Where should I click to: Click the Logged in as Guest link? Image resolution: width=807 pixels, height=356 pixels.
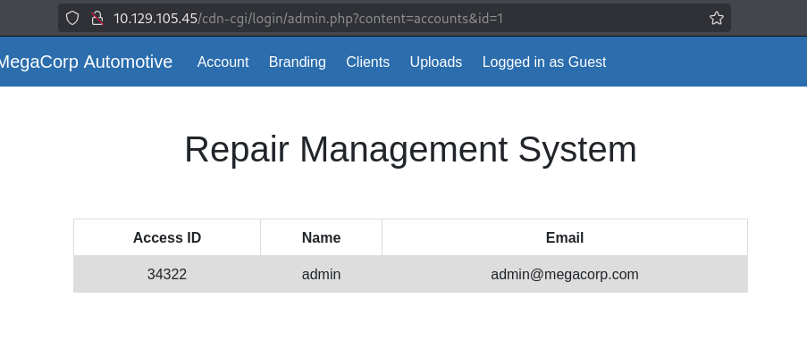coord(544,62)
